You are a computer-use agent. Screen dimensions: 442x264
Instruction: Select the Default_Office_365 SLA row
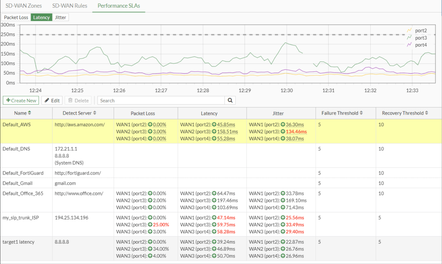coord(23,194)
